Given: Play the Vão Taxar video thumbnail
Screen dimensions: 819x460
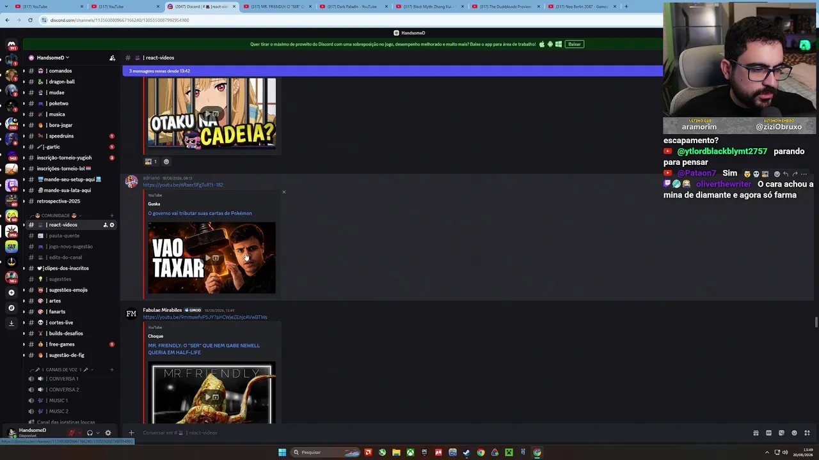Looking at the screenshot, I should point(212,258).
